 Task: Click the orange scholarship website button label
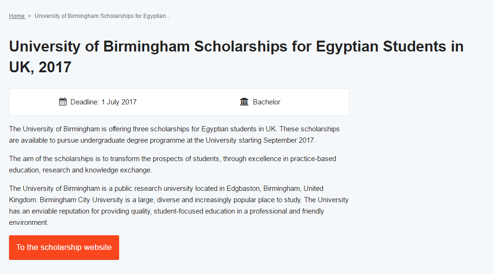pos(64,247)
